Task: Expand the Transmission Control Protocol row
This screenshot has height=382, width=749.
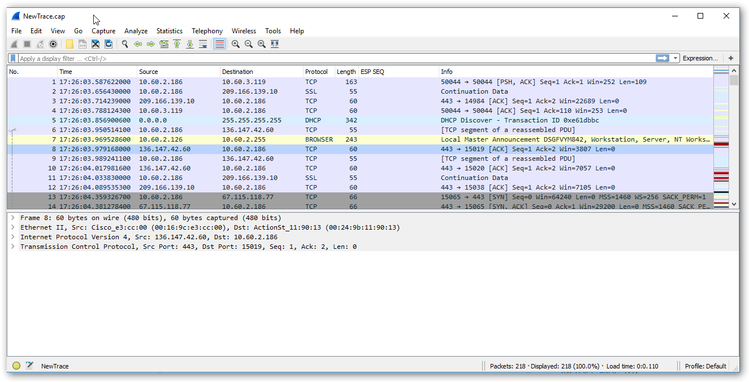Action: [12, 247]
